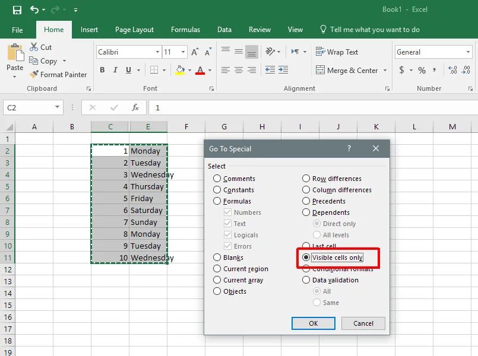Select Current region radio option
This screenshot has height=356, width=478.
[241, 269]
